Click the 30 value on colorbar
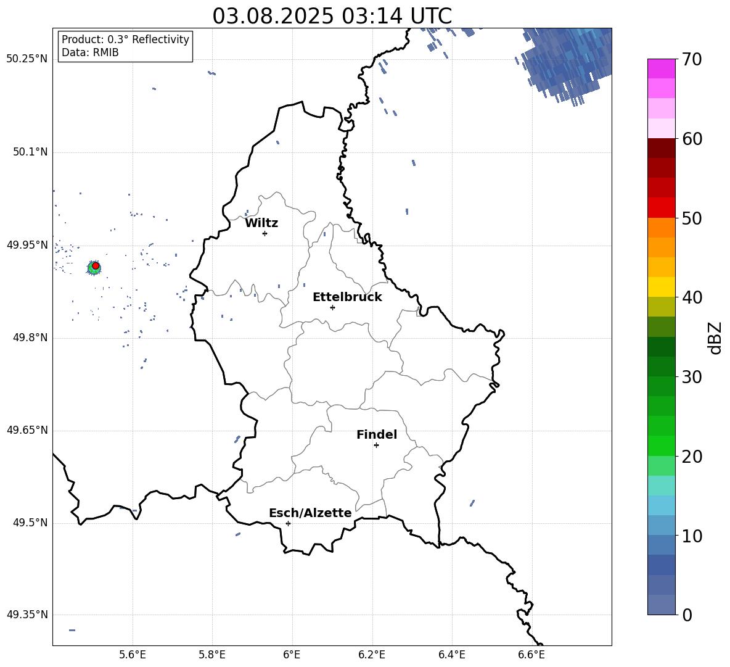This screenshot has width=730, height=667. point(692,377)
